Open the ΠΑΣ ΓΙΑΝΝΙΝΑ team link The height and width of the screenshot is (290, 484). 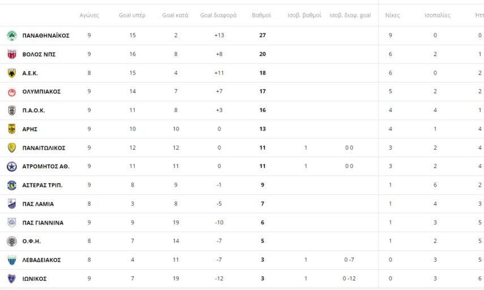(42, 223)
